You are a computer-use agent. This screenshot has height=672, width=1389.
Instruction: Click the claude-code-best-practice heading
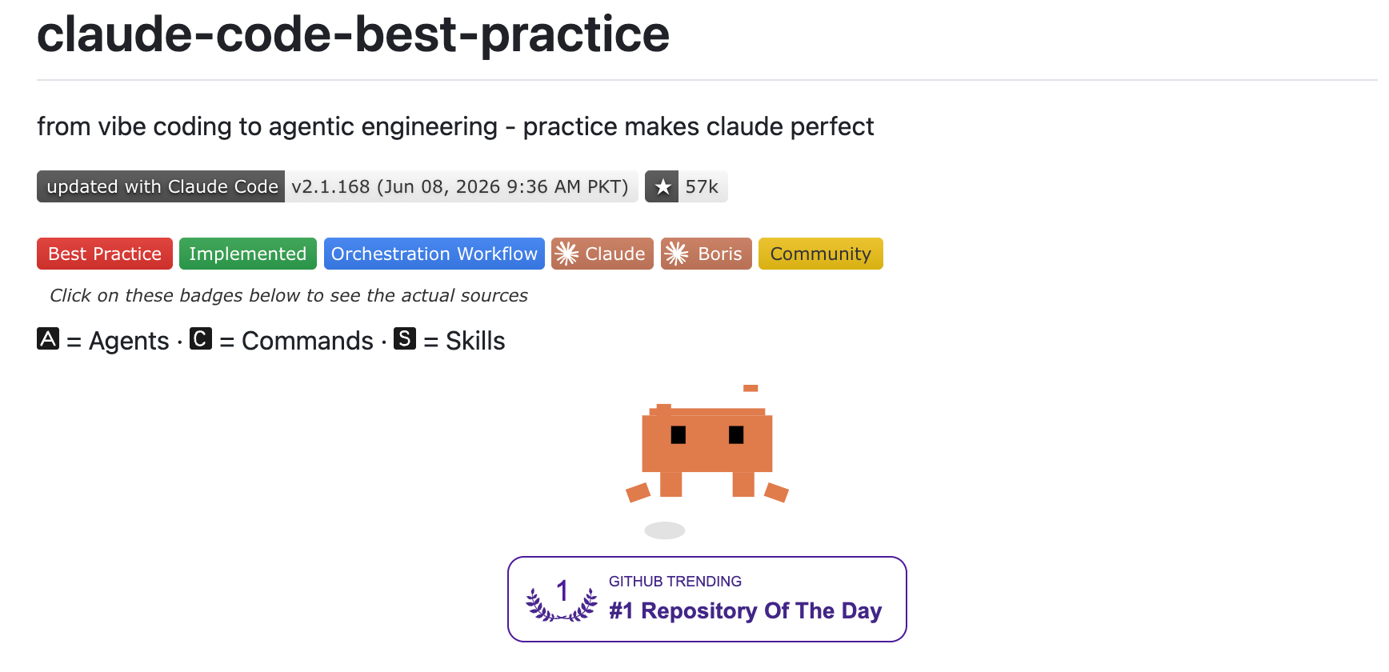point(353,34)
